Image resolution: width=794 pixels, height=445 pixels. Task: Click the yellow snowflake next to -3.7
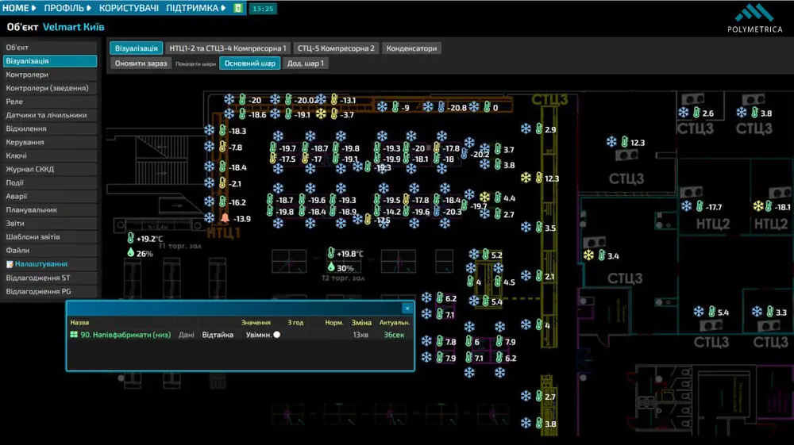321,114
